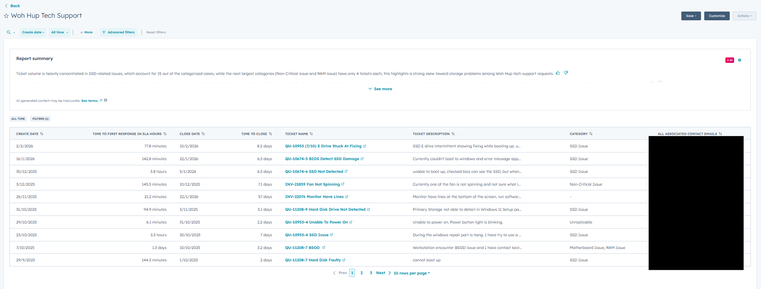Click the favorite star beside report title

[6, 16]
